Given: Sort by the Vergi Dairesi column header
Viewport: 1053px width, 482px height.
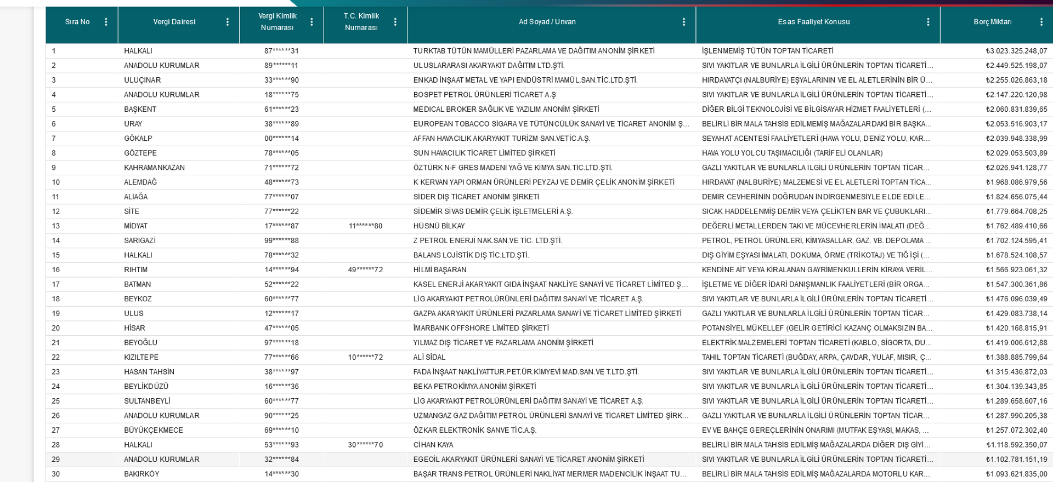Looking at the screenshot, I should [174, 22].
